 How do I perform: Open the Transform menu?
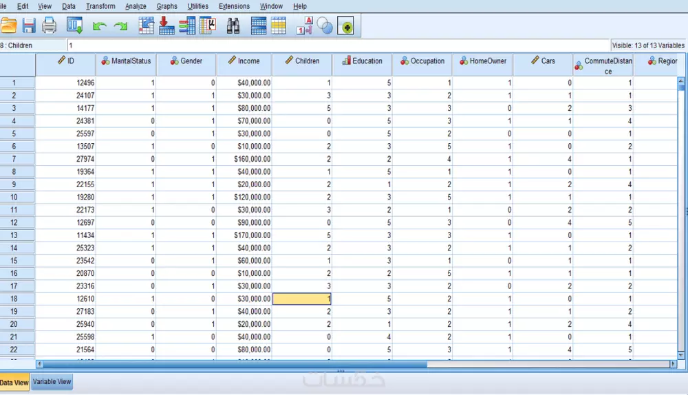tap(100, 6)
